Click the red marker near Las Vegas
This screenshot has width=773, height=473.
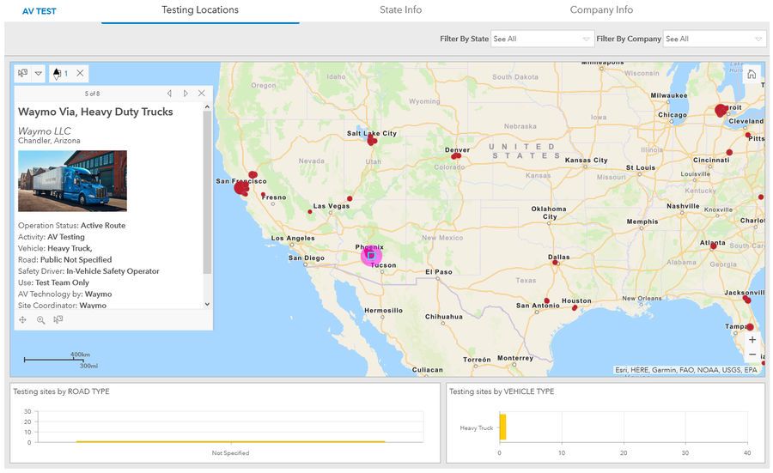click(x=350, y=198)
